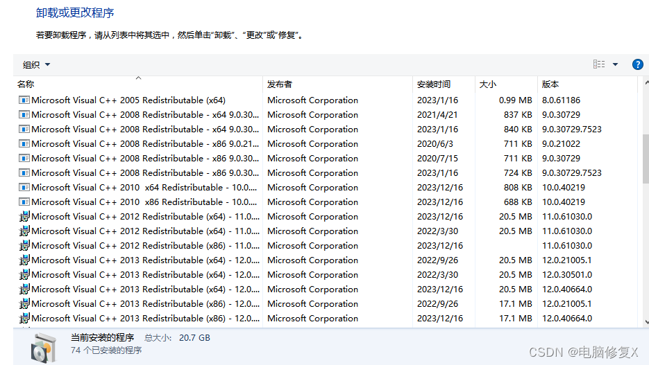
Task: Sort by the 安装时间 column header
Action: click(433, 84)
